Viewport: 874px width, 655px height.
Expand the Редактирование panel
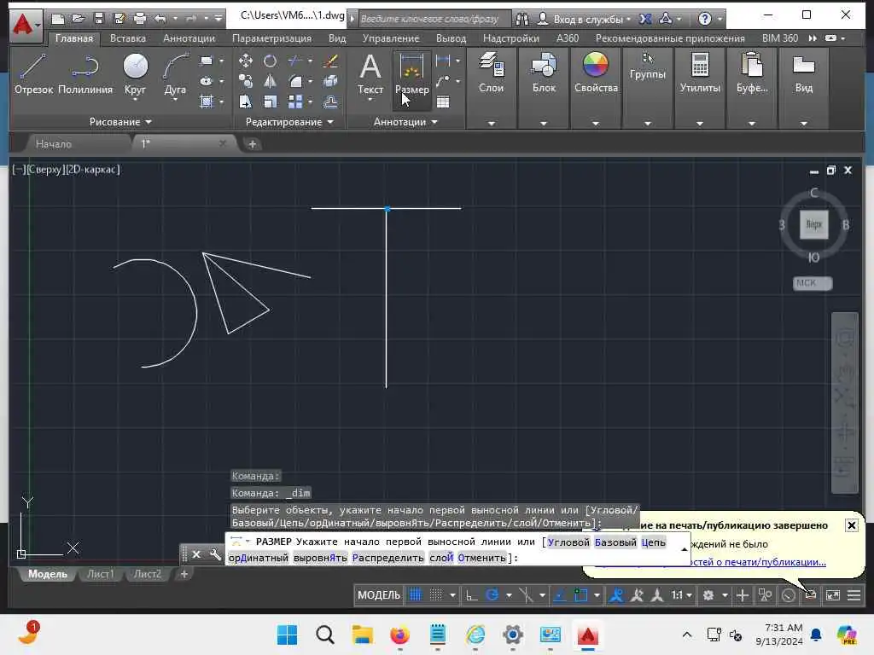[288, 121]
